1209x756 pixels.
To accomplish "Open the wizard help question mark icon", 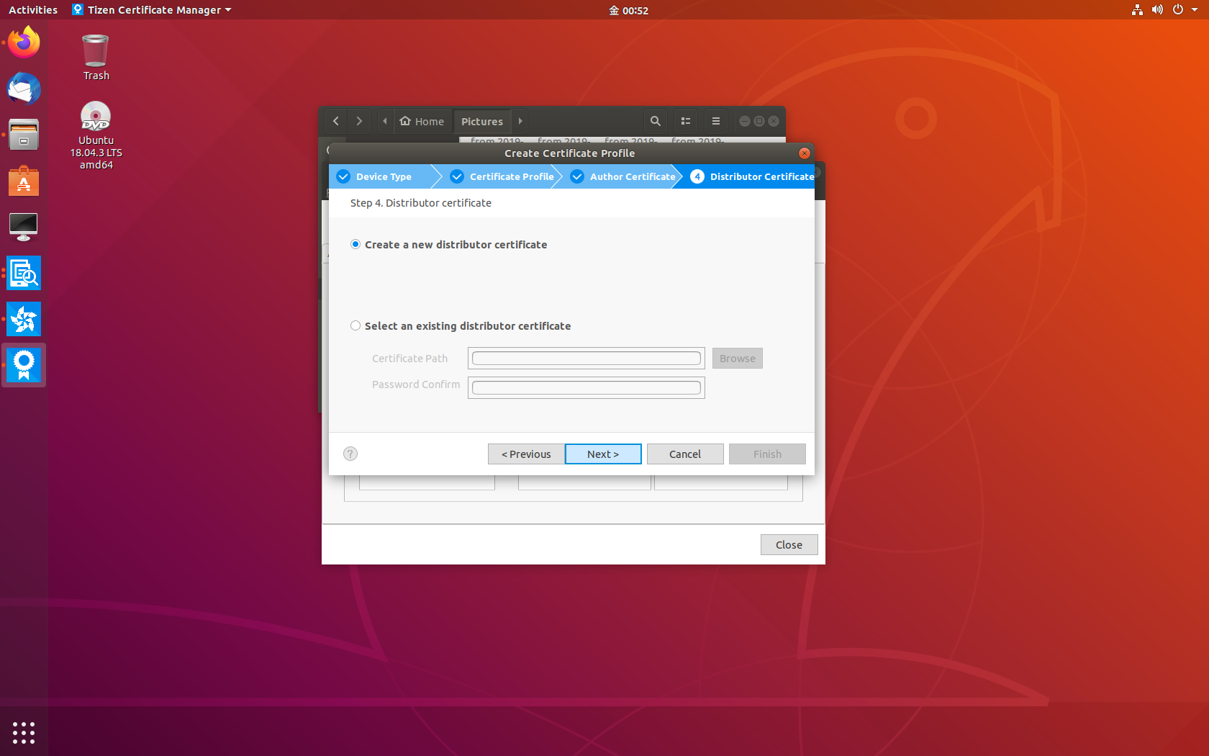I will tap(350, 454).
